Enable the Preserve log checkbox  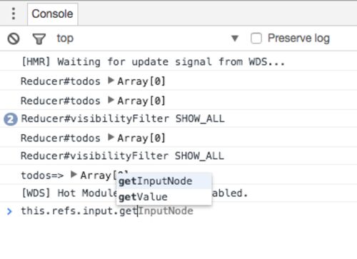point(256,39)
